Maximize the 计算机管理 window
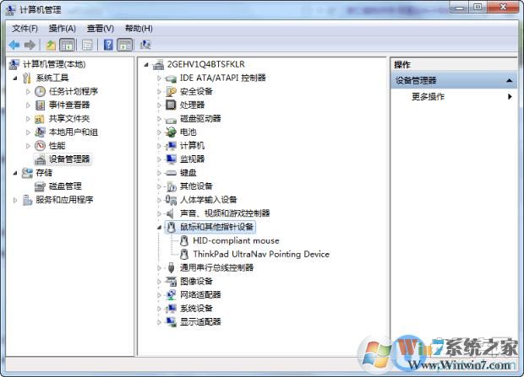Image resolution: width=524 pixels, height=377 pixels. 478,8
